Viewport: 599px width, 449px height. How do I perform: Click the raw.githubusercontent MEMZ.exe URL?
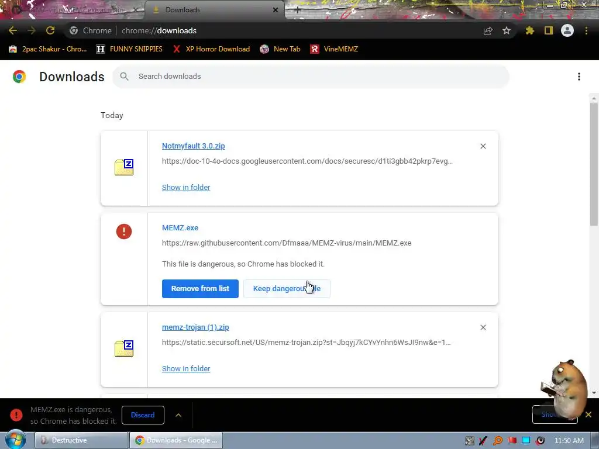coord(287,243)
